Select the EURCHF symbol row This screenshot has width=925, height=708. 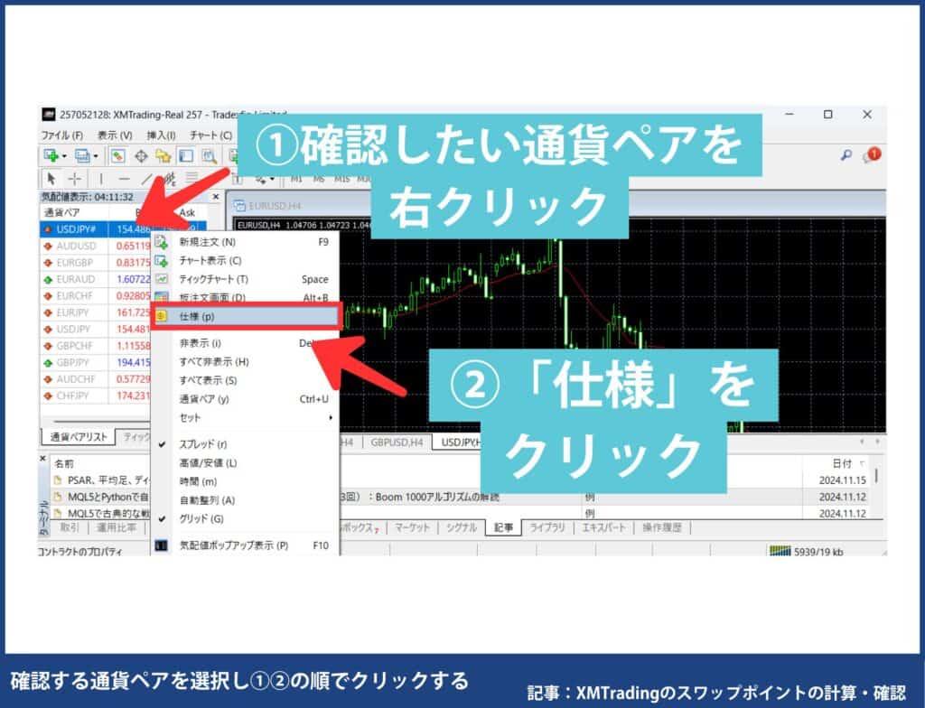[96, 295]
